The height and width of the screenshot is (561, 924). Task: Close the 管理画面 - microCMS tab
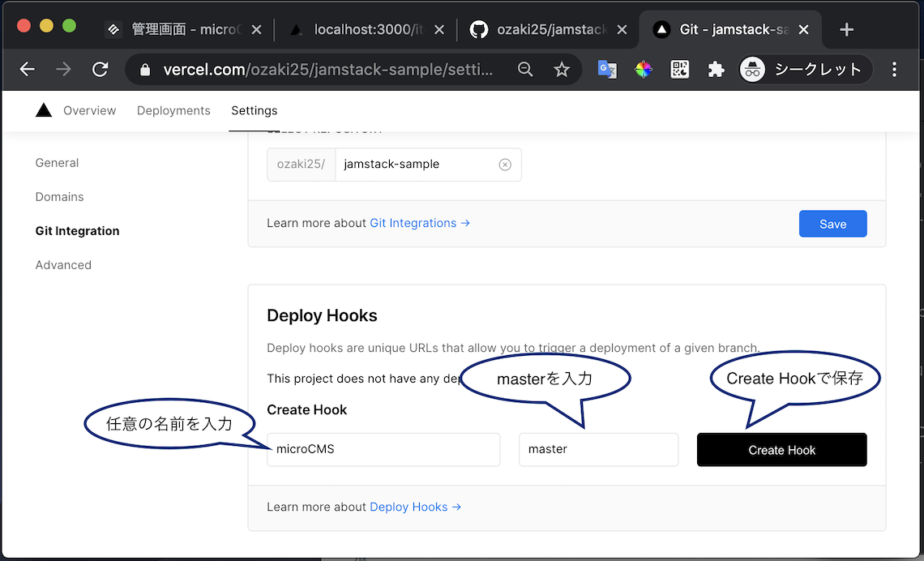pos(256,29)
